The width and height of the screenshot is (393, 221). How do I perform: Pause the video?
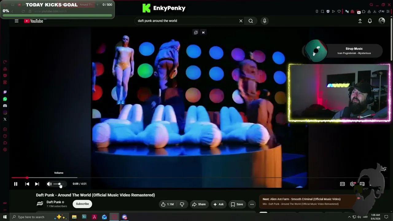[16, 184]
